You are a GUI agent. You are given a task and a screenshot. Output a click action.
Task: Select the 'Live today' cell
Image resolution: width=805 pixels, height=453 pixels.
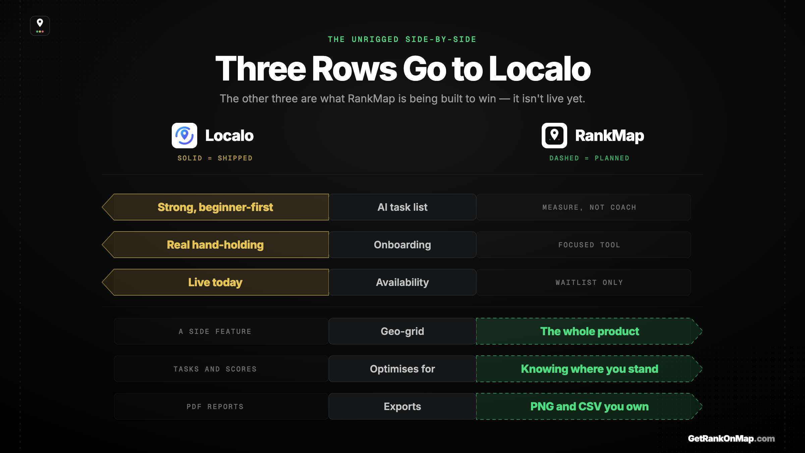click(215, 282)
